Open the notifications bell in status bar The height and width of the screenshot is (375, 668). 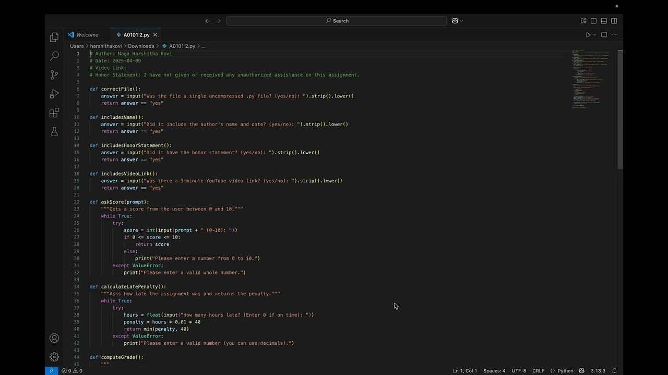tap(614, 371)
